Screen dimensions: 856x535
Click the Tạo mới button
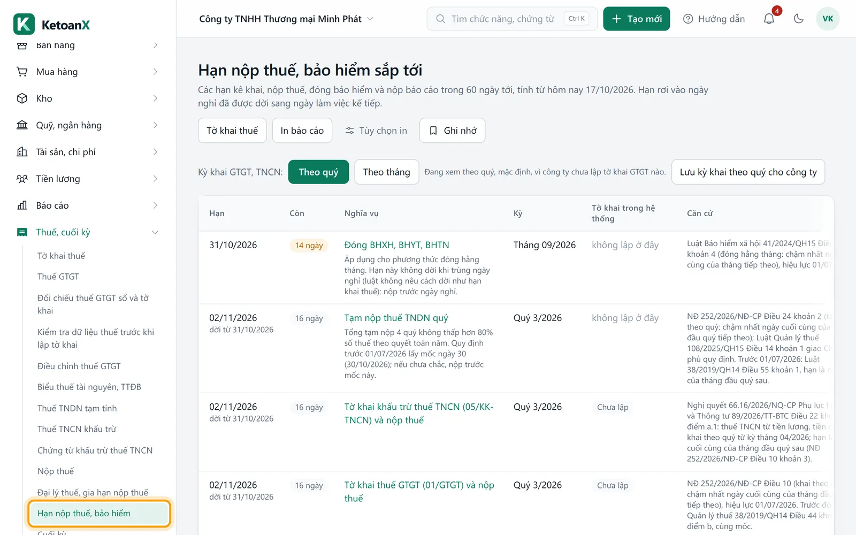tap(636, 19)
